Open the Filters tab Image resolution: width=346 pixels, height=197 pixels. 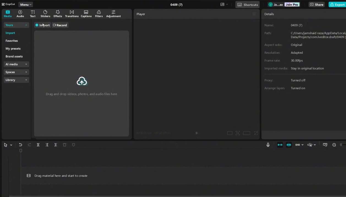click(x=99, y=14)
